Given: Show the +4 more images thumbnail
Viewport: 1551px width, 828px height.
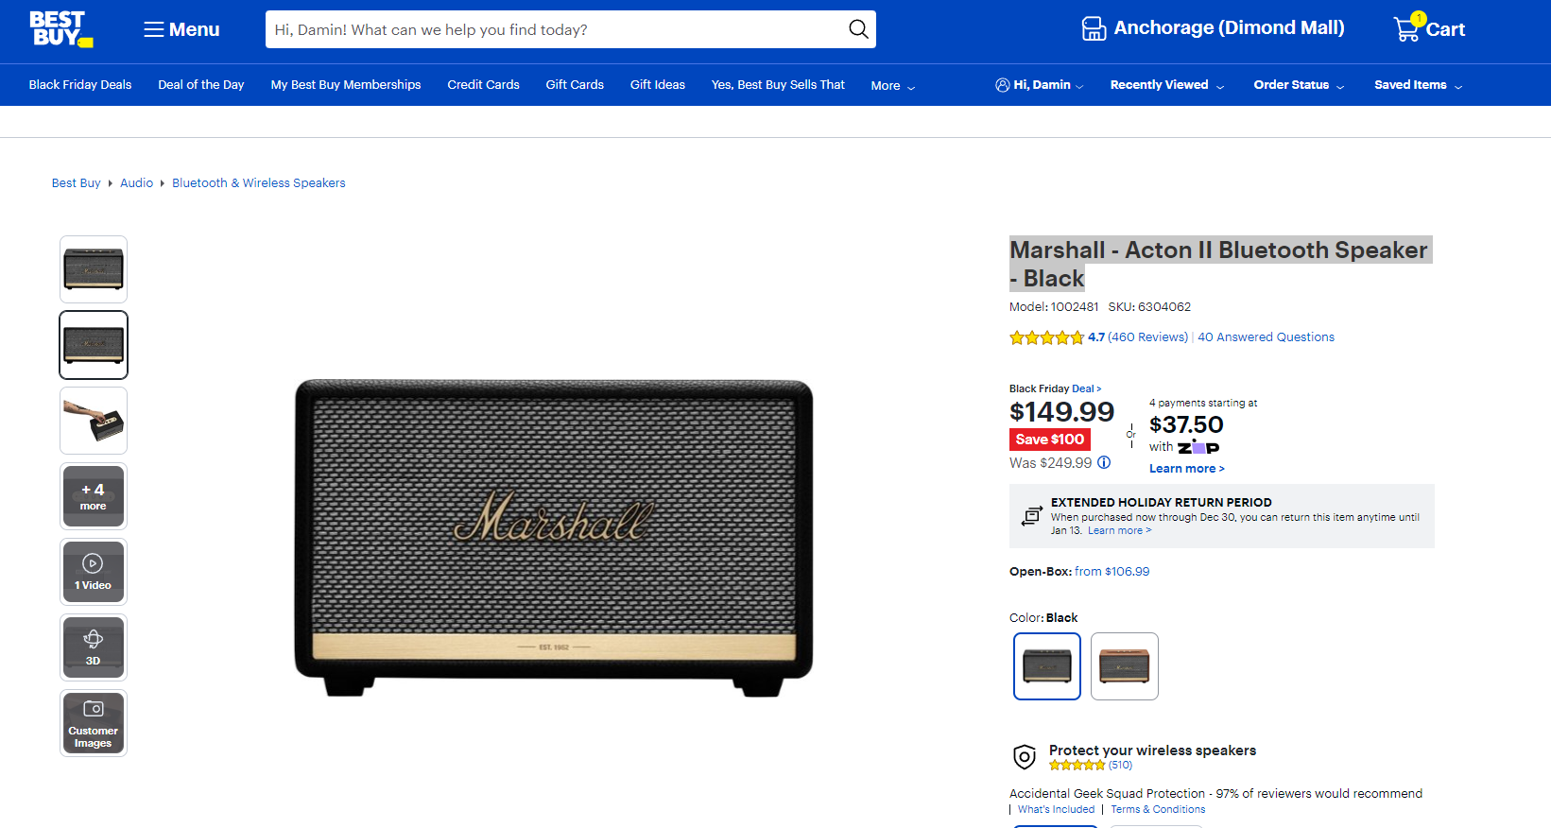Looking at the screenshot, I should 94,496.
